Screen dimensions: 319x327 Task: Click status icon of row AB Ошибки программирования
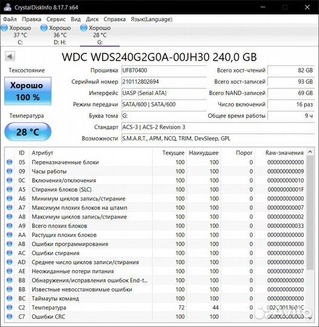pyautogui.click(x=10, y=244)
